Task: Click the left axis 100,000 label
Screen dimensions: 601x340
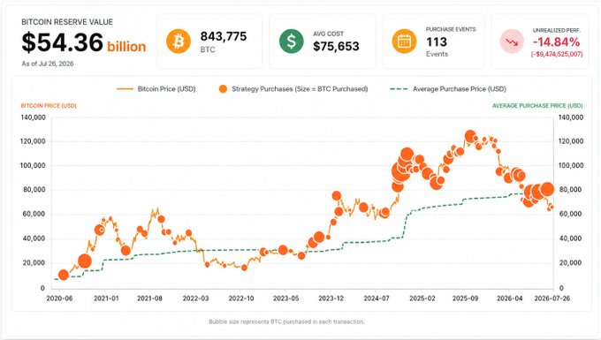Action: click(33, 165)
